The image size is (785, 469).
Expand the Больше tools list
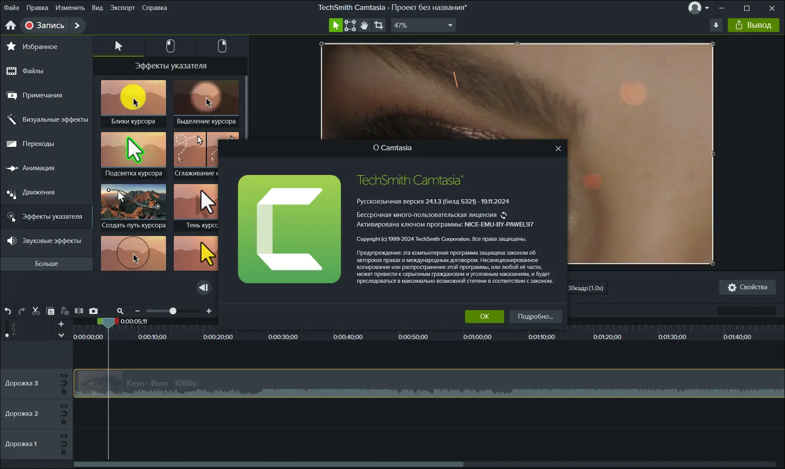tap(46, 264)
